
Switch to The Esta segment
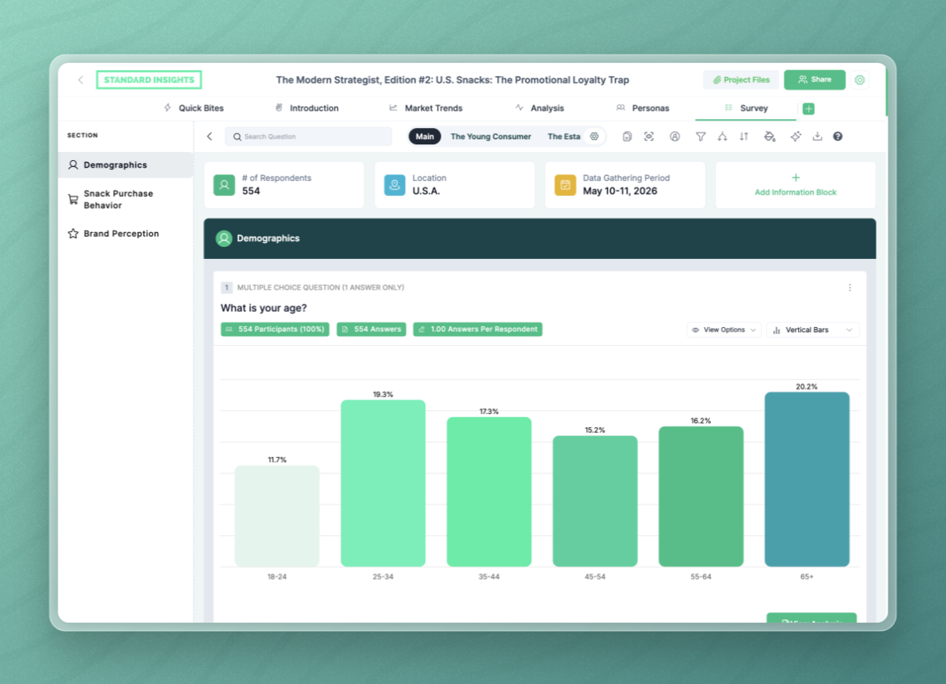564,136
